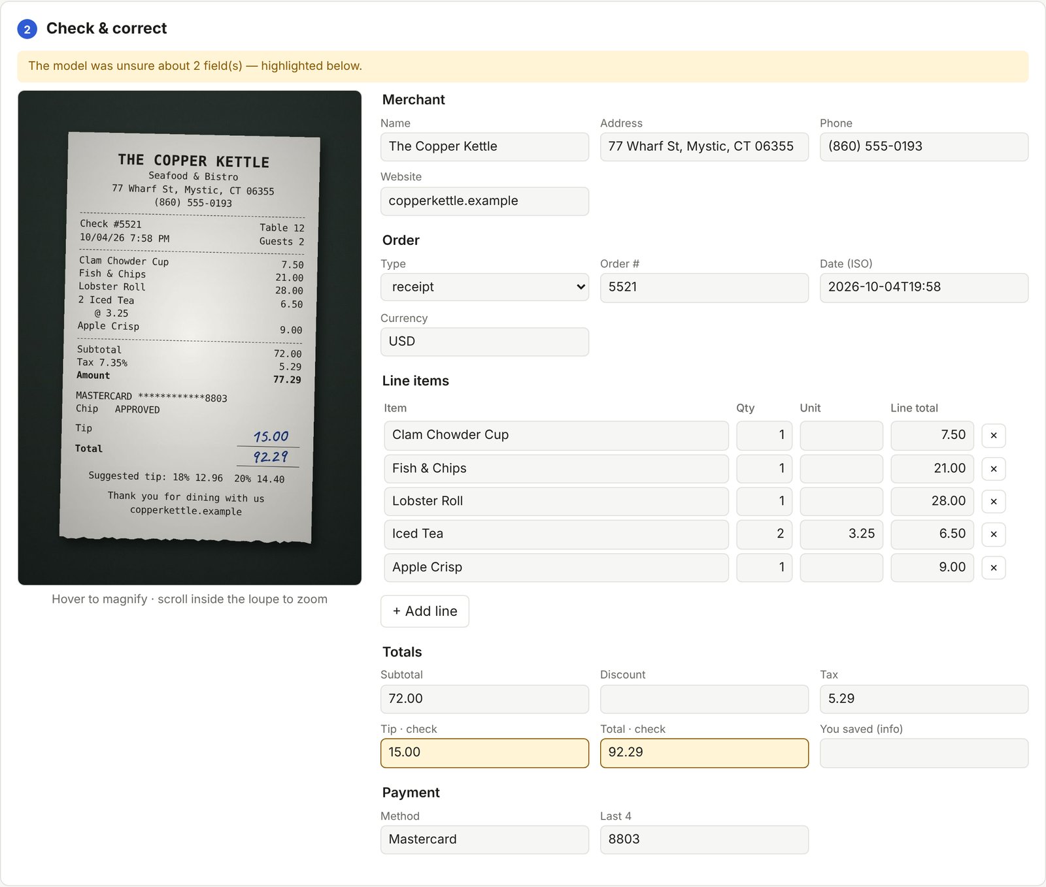The image size is (1046, 887).
Task: Edit the Last 4 card digits field
Action: point(704,840)
